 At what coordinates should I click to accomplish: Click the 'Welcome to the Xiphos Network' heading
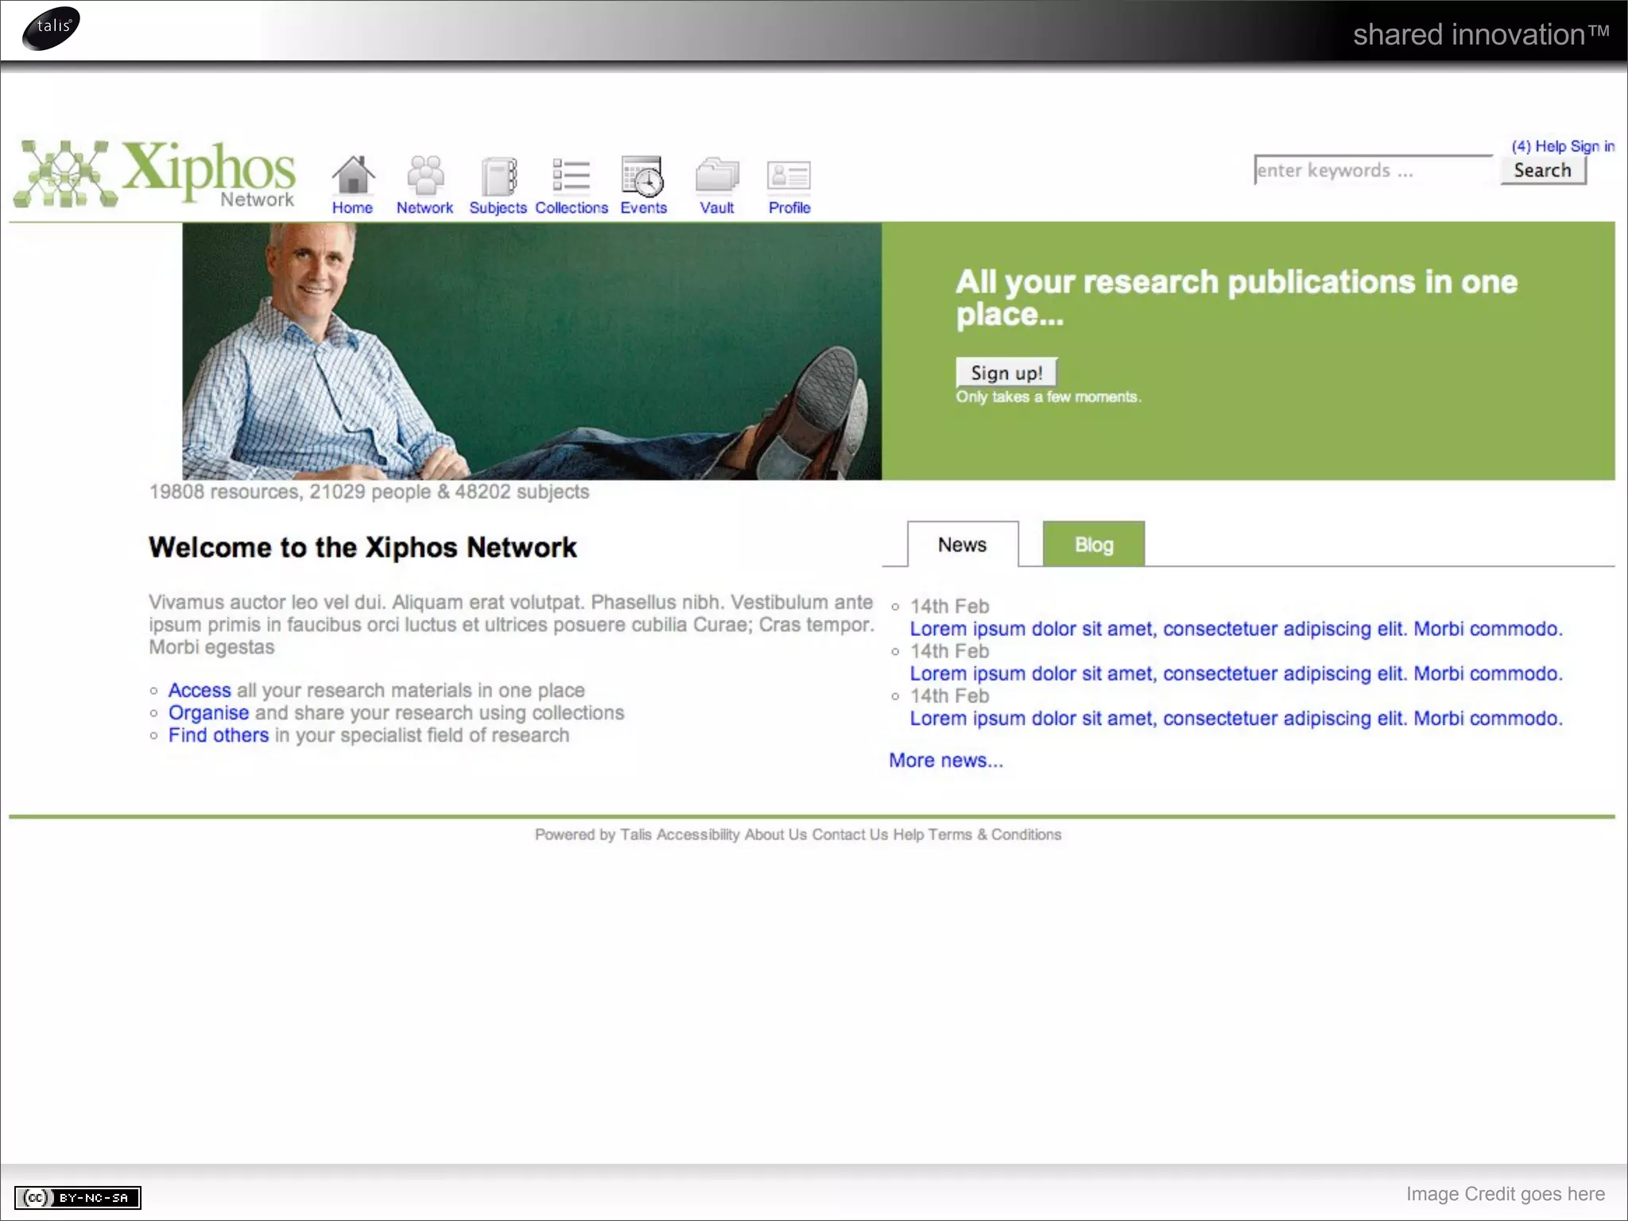pyautogui.click(x=362, y=548)
